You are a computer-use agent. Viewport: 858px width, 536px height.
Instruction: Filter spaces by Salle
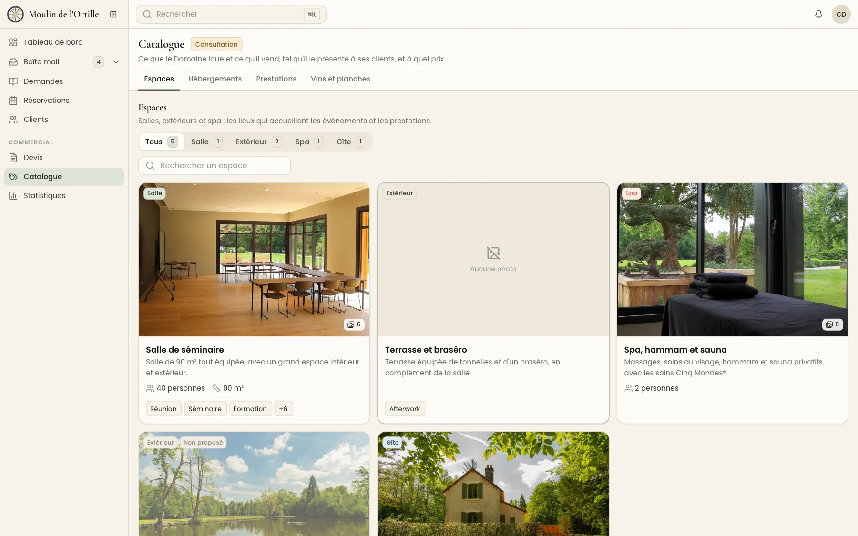(x=206, y=142)
